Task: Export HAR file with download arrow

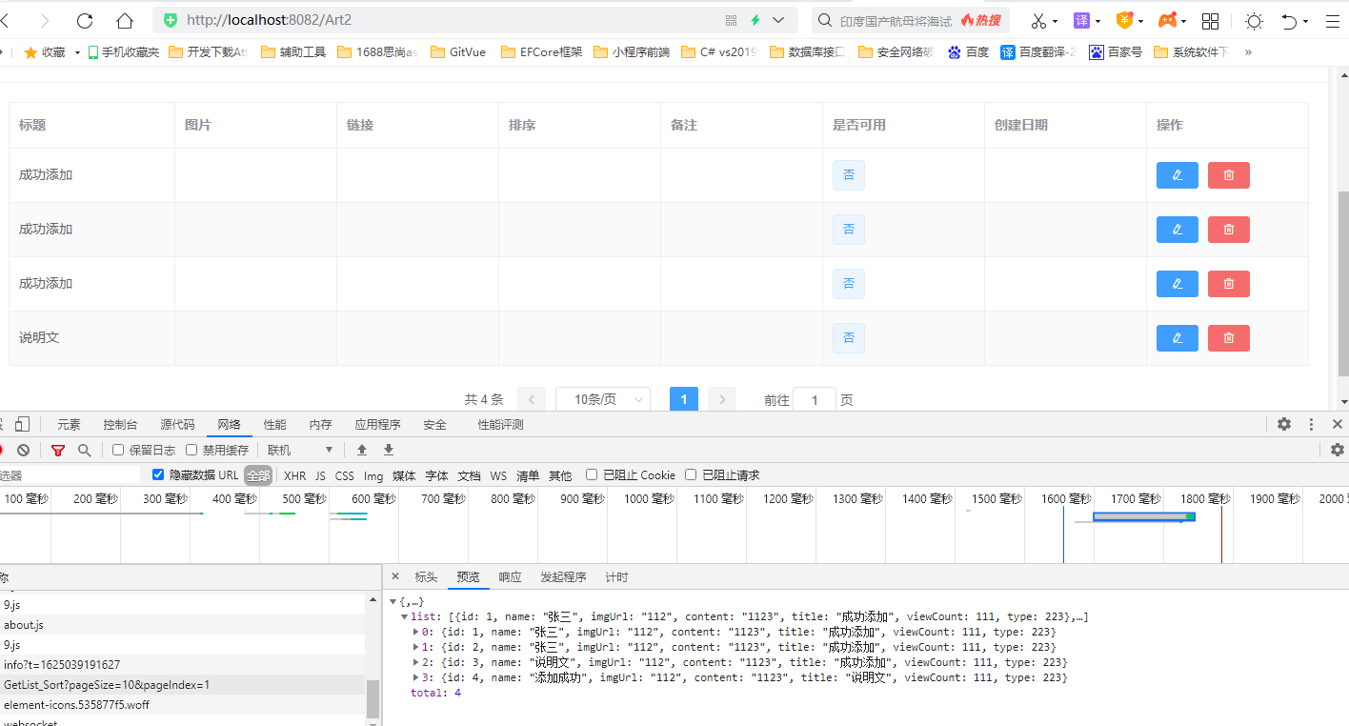Action: [389, 450]
